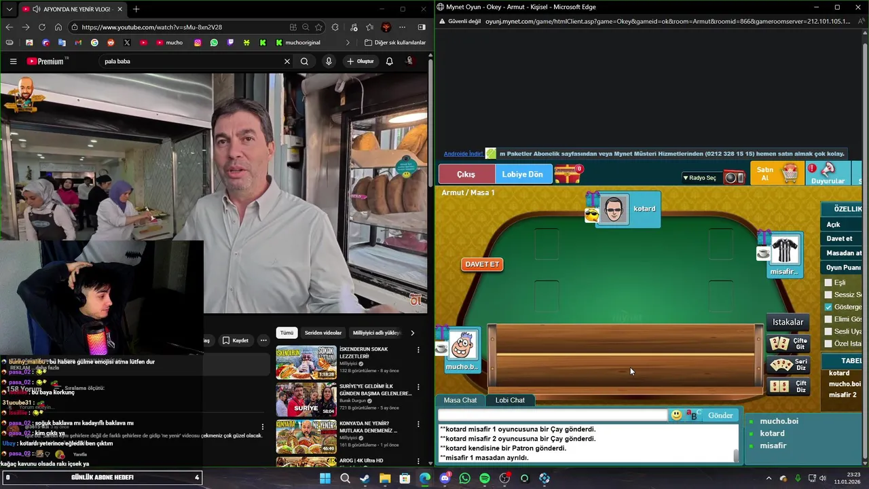Open Steam from the taskbar
This screenshot has height=489, width=869.
pos(365,478)
